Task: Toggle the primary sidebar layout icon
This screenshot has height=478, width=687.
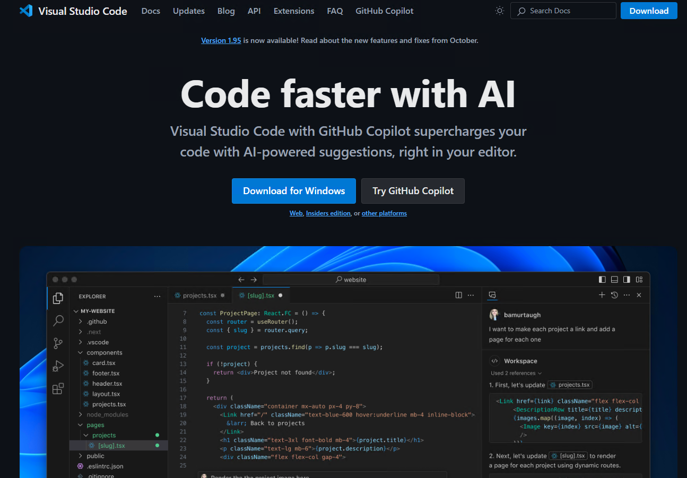Action: [602, 280]
